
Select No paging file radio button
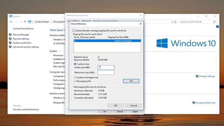pos(75,81)
